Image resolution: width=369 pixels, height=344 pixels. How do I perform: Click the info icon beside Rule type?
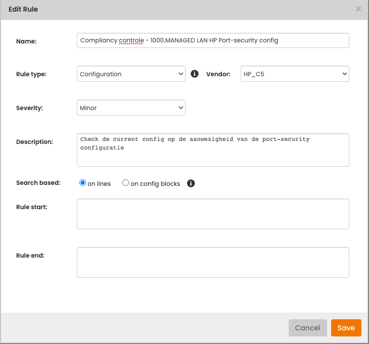(x=195, y=74)
